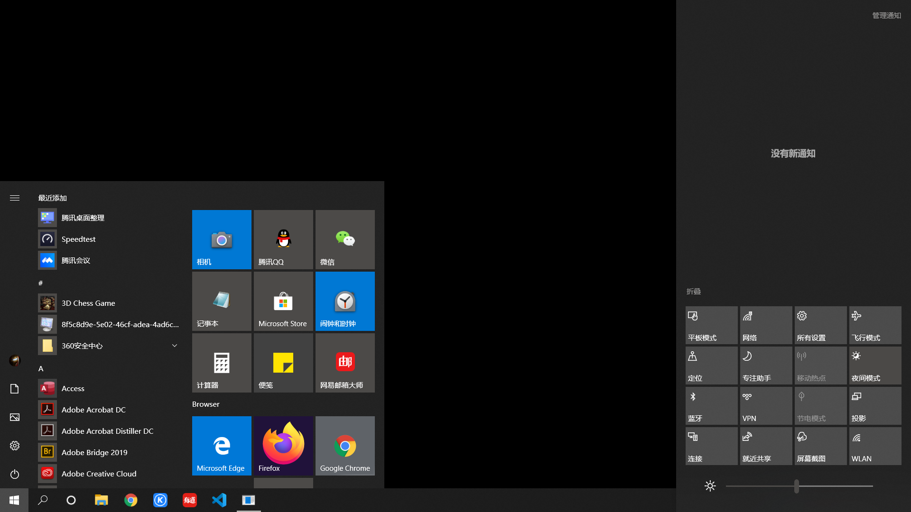This screenshot has width=911, height=512.
Task: Open the WeChat tile (微信)
Action: [345, 239]
